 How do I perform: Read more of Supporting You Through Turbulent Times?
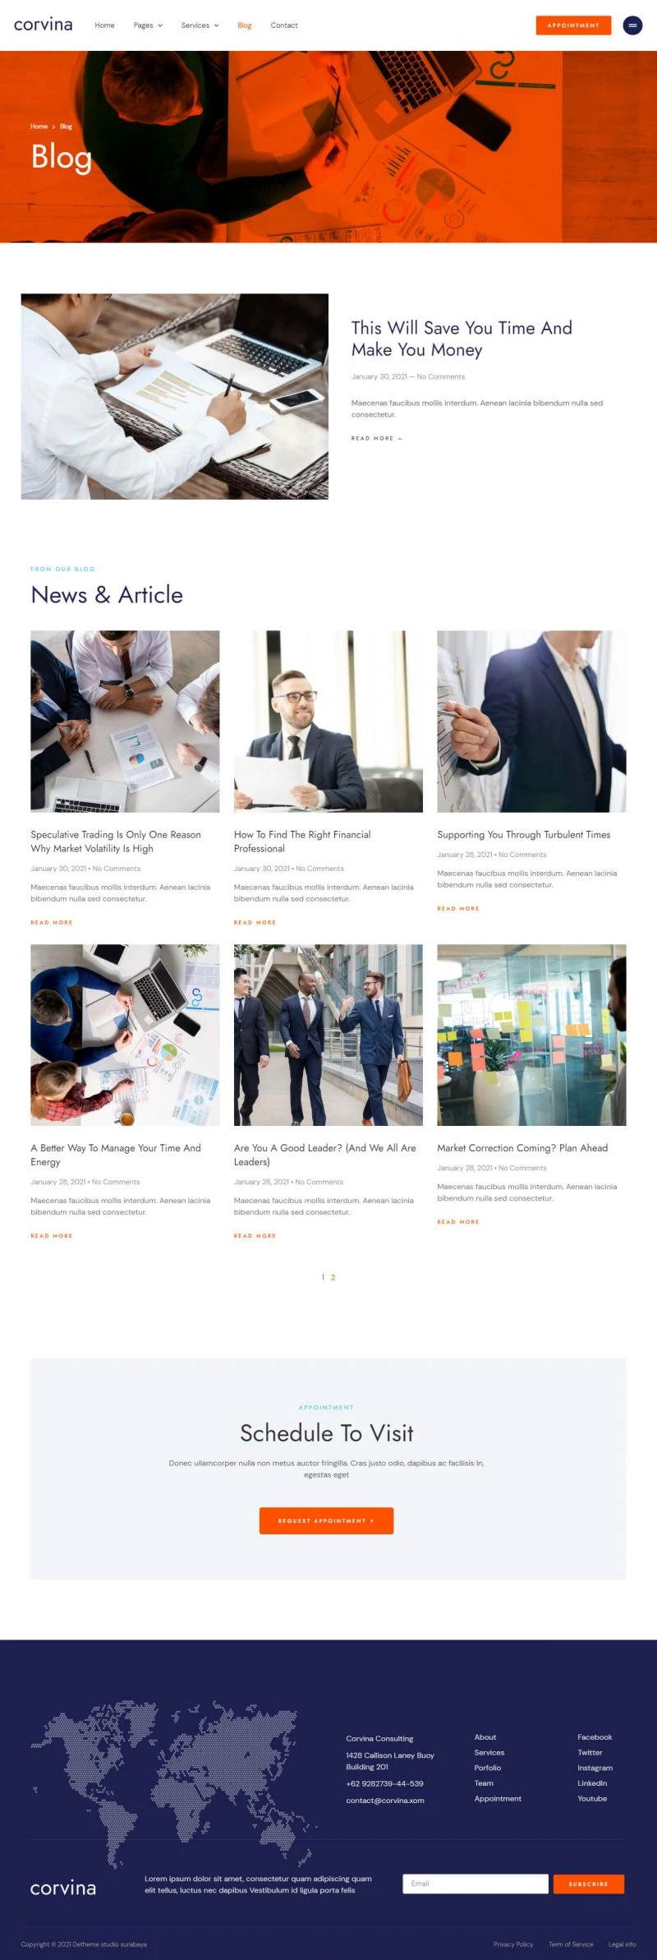point(458,908)
